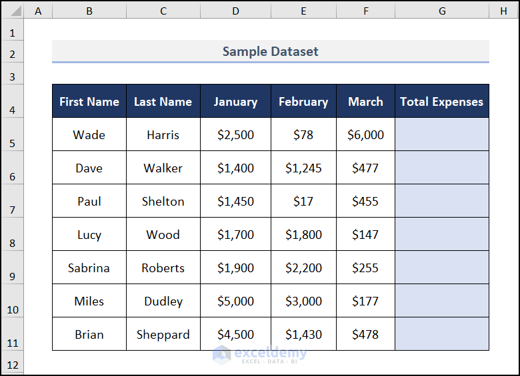Click the Select All corner triangle

12,11
